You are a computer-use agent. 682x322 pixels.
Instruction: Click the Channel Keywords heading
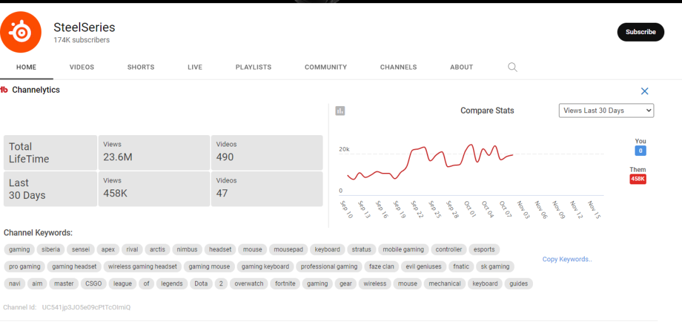pos(38,233)
